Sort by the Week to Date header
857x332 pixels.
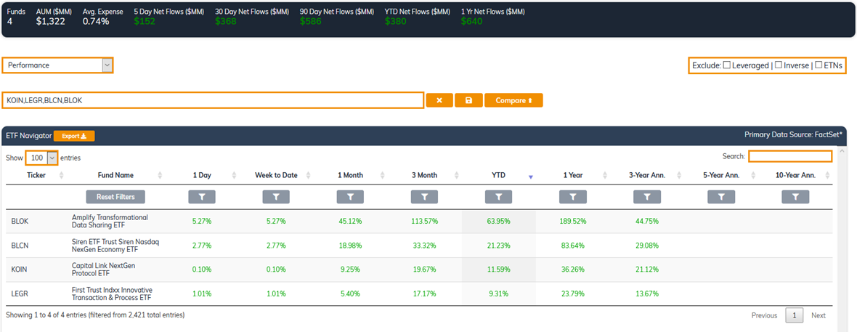pos(276,176)
